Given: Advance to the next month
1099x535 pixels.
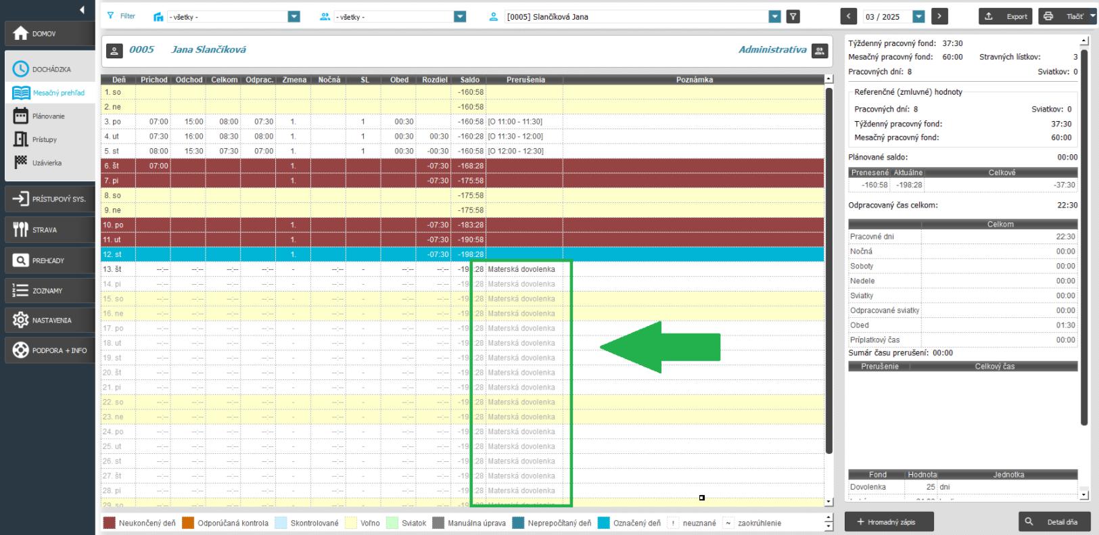Looking at the screenshot, I should click(x=939, y=17).
